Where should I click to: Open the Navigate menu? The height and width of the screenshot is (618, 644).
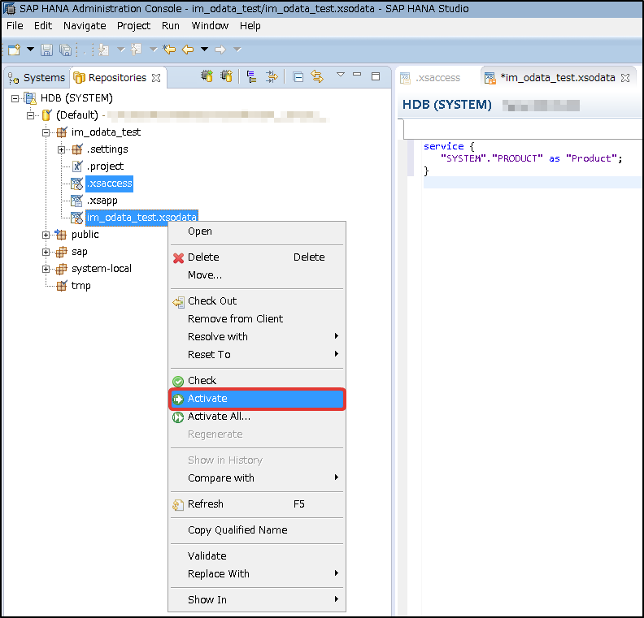pos(85,26)
